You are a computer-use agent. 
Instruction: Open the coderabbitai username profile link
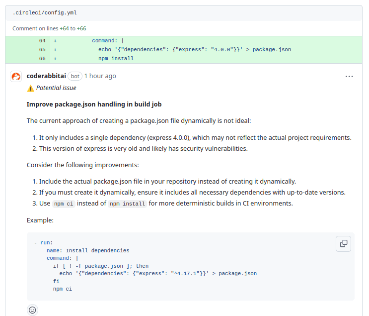point(46,76)
